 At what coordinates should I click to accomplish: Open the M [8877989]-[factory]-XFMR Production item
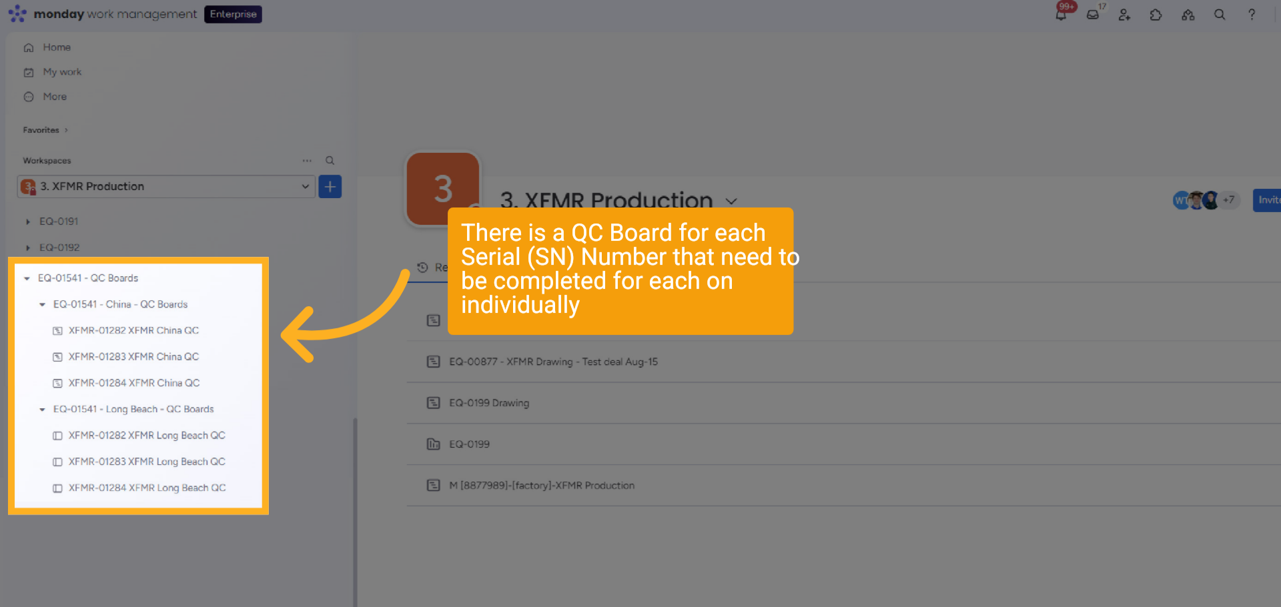[542, 486]
